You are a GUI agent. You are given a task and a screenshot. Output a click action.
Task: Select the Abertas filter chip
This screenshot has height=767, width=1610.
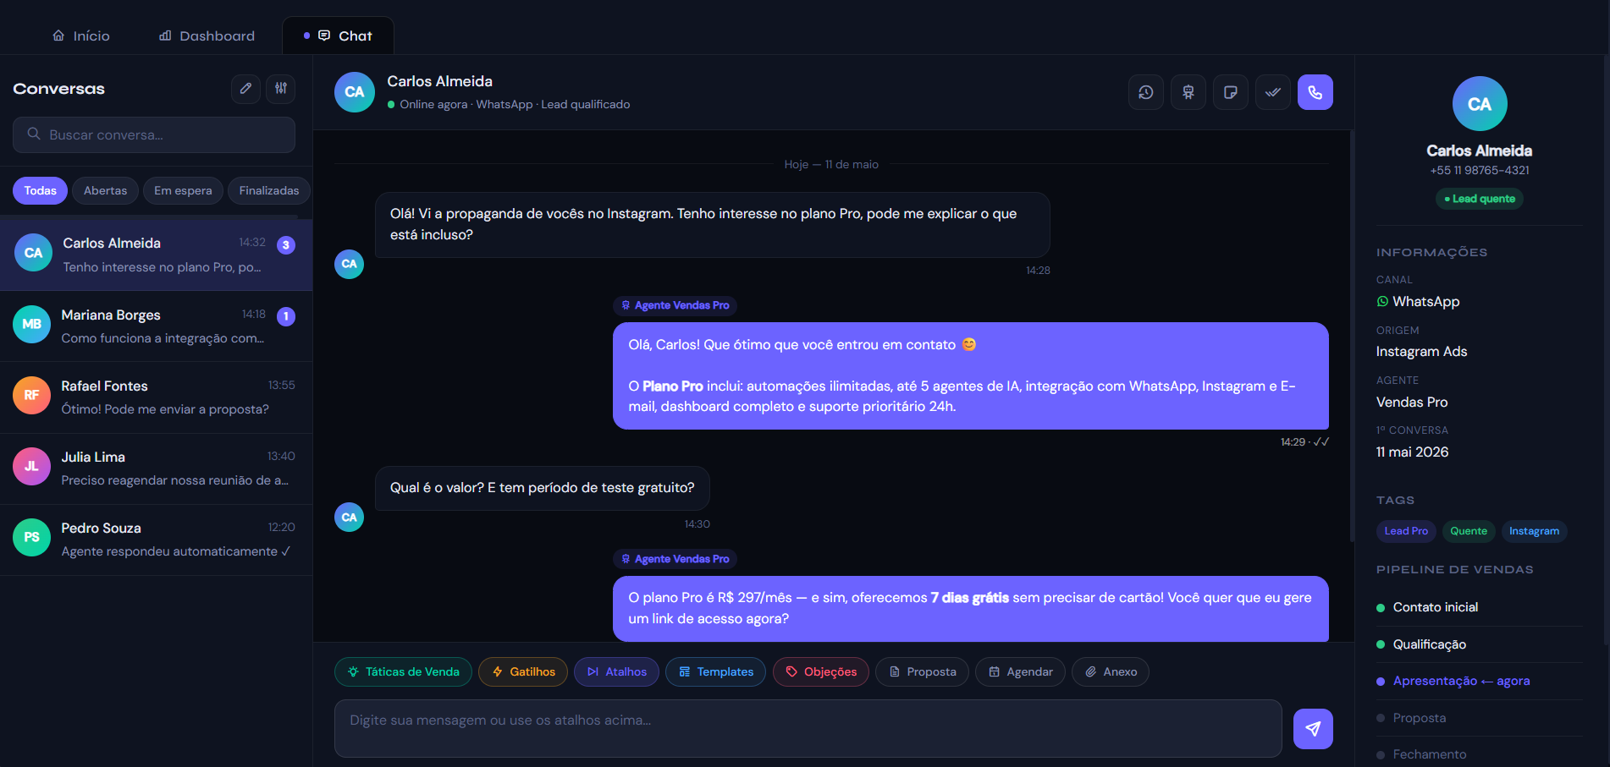pos(105,190)
